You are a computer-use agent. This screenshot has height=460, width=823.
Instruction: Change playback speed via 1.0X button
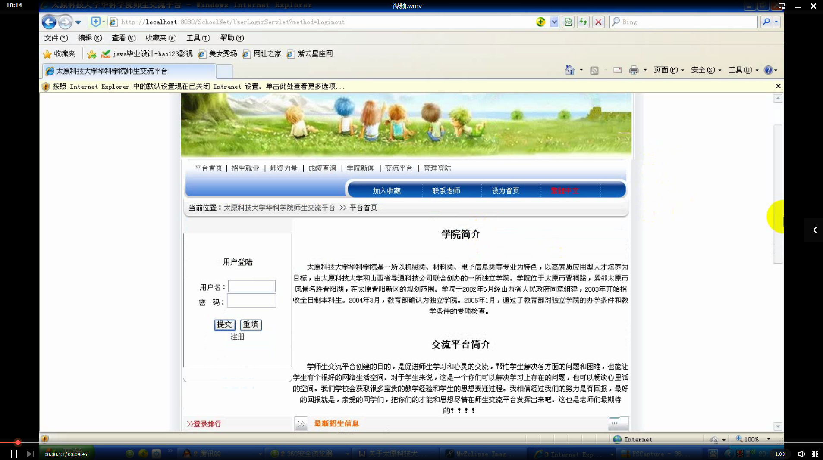780,454
